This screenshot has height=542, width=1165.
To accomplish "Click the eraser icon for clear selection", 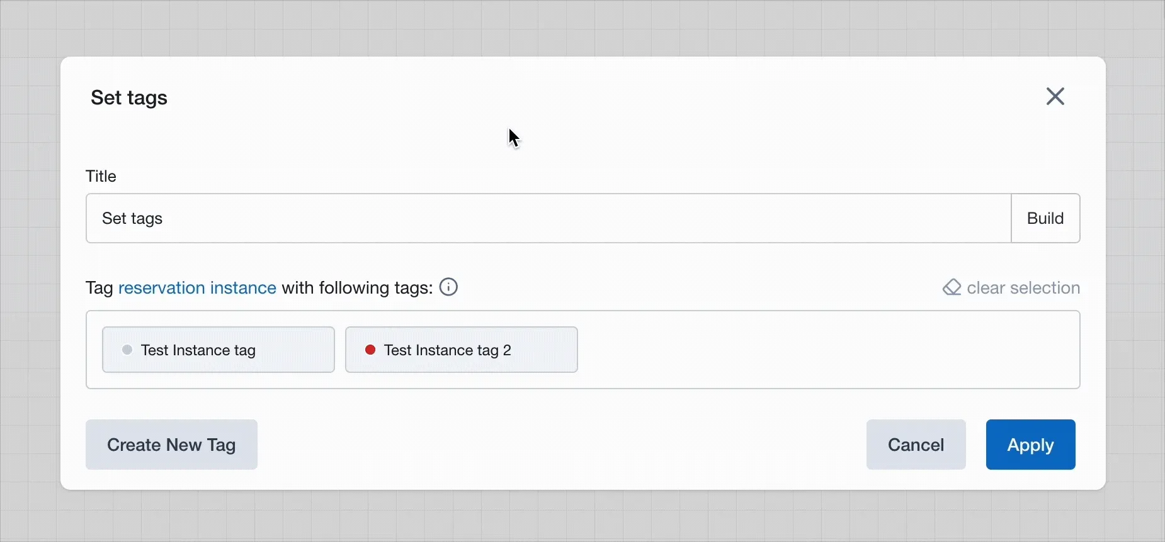I will tap(952, 287).
